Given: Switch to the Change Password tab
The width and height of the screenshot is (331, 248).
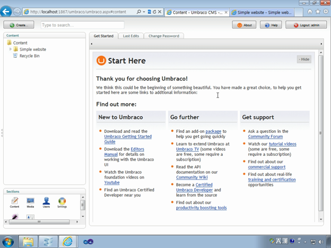Looking at the screenshot, I should coord(164,36).
